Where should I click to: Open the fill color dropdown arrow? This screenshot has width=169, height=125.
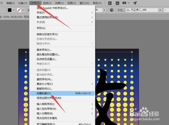[14, 10]
